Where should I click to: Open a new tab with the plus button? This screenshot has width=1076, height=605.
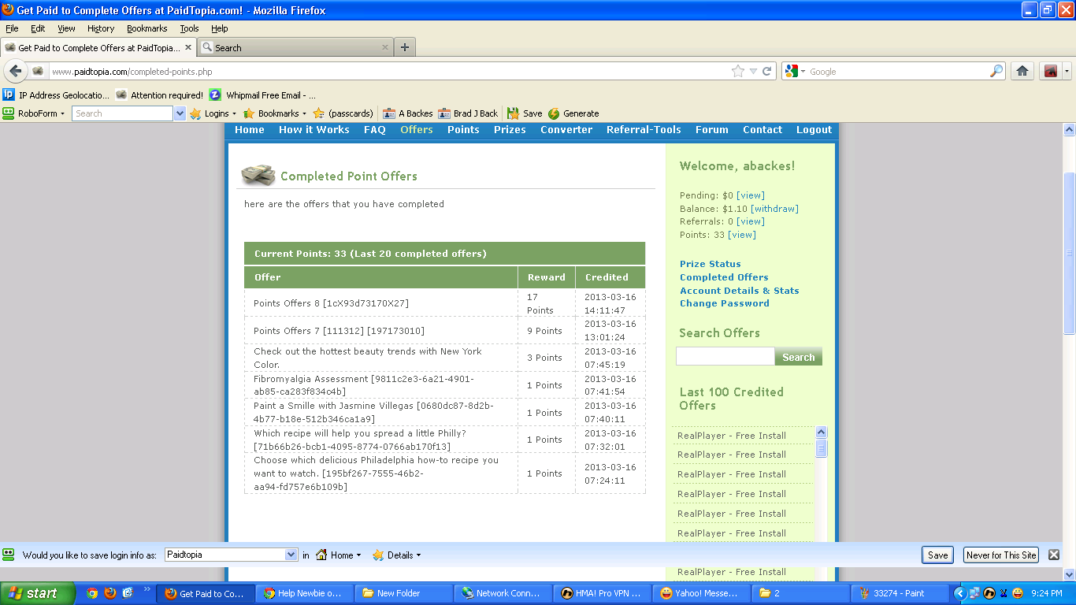tap(405, 47)
